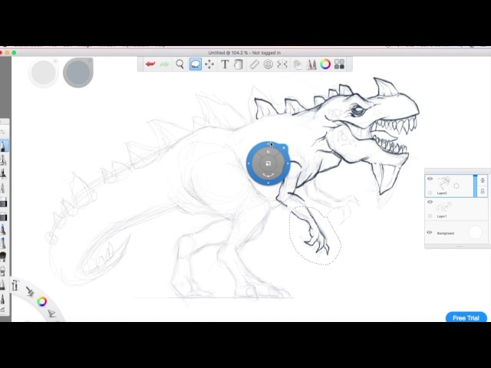Screen dimensions: 491x368
Task: Choose the four-arrow transform tool
Action: point(209,64)
